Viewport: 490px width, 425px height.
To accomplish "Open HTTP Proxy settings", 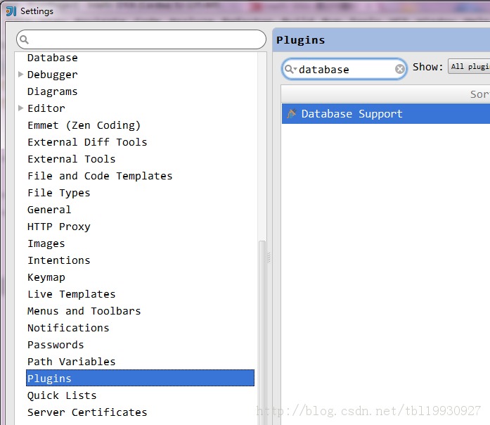I will [59, 227].
